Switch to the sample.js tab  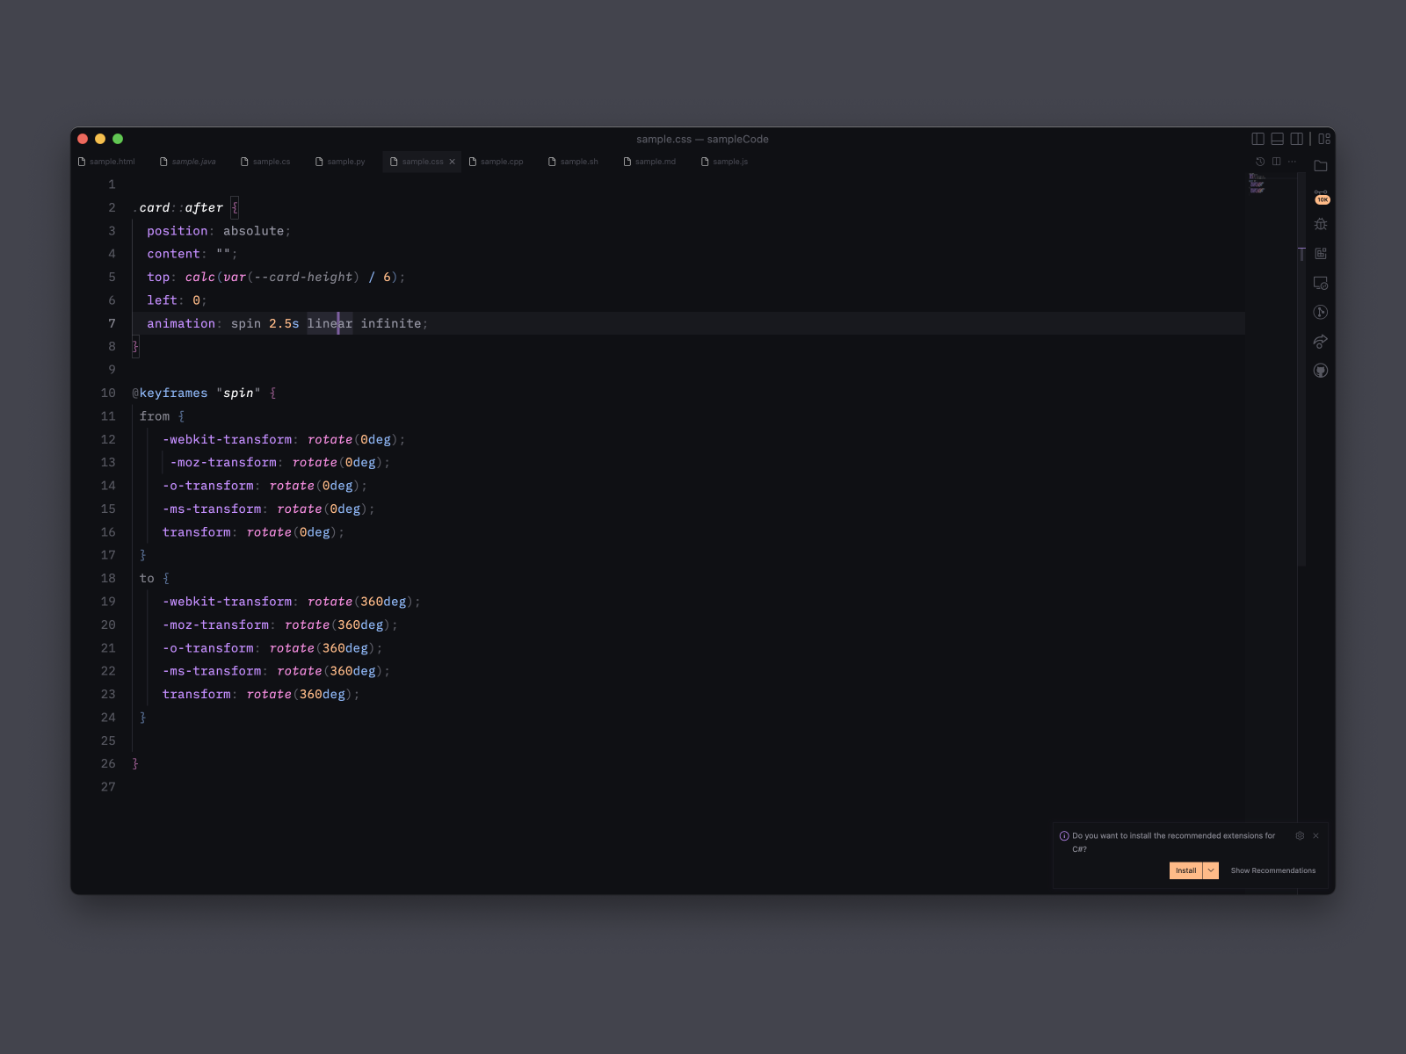pyautogui.click(x=725, y=162)
